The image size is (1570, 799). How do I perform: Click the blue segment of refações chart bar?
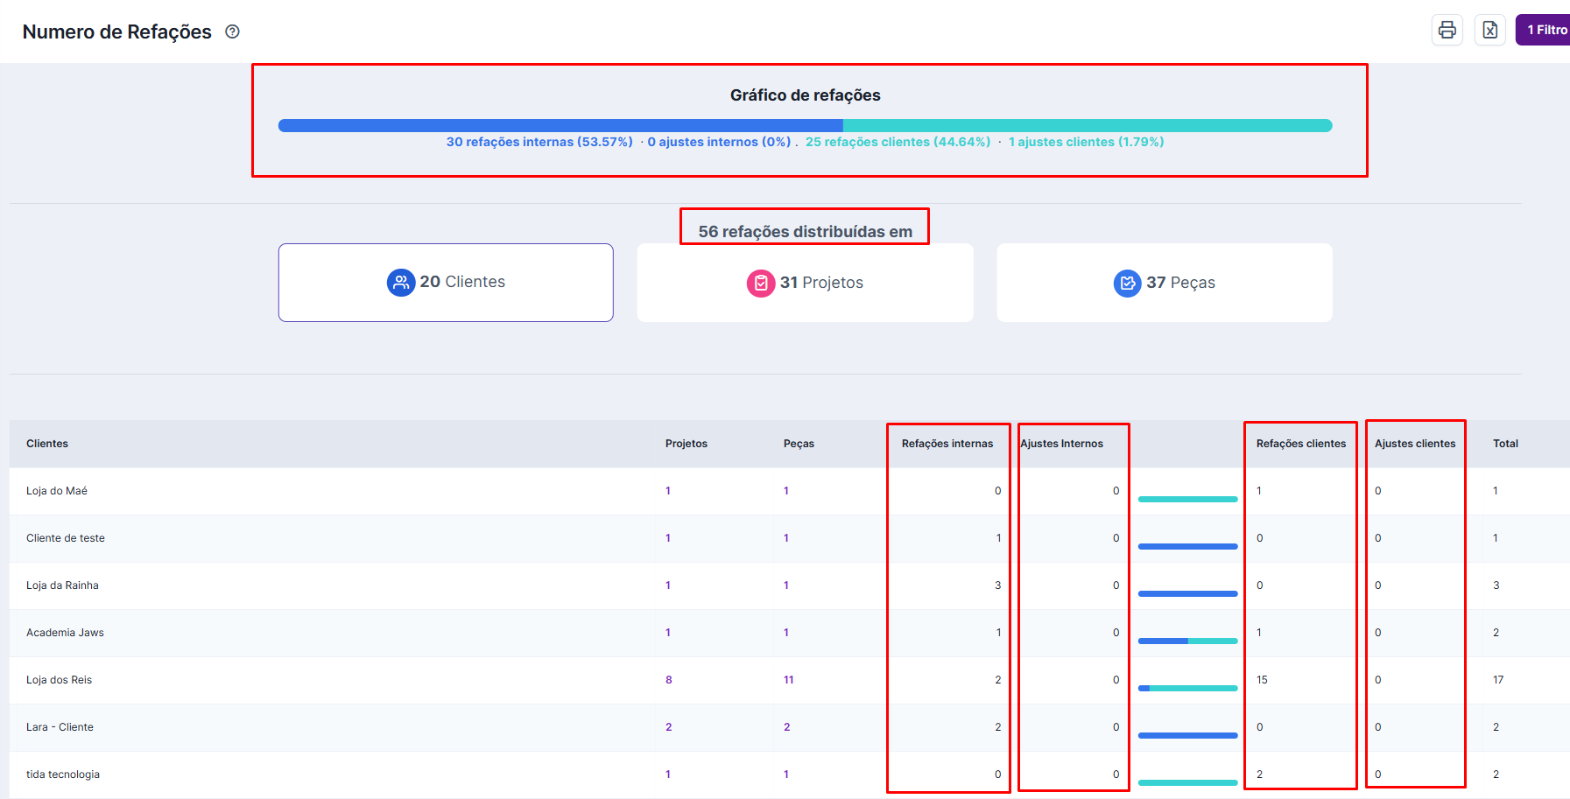coord(560,125)
